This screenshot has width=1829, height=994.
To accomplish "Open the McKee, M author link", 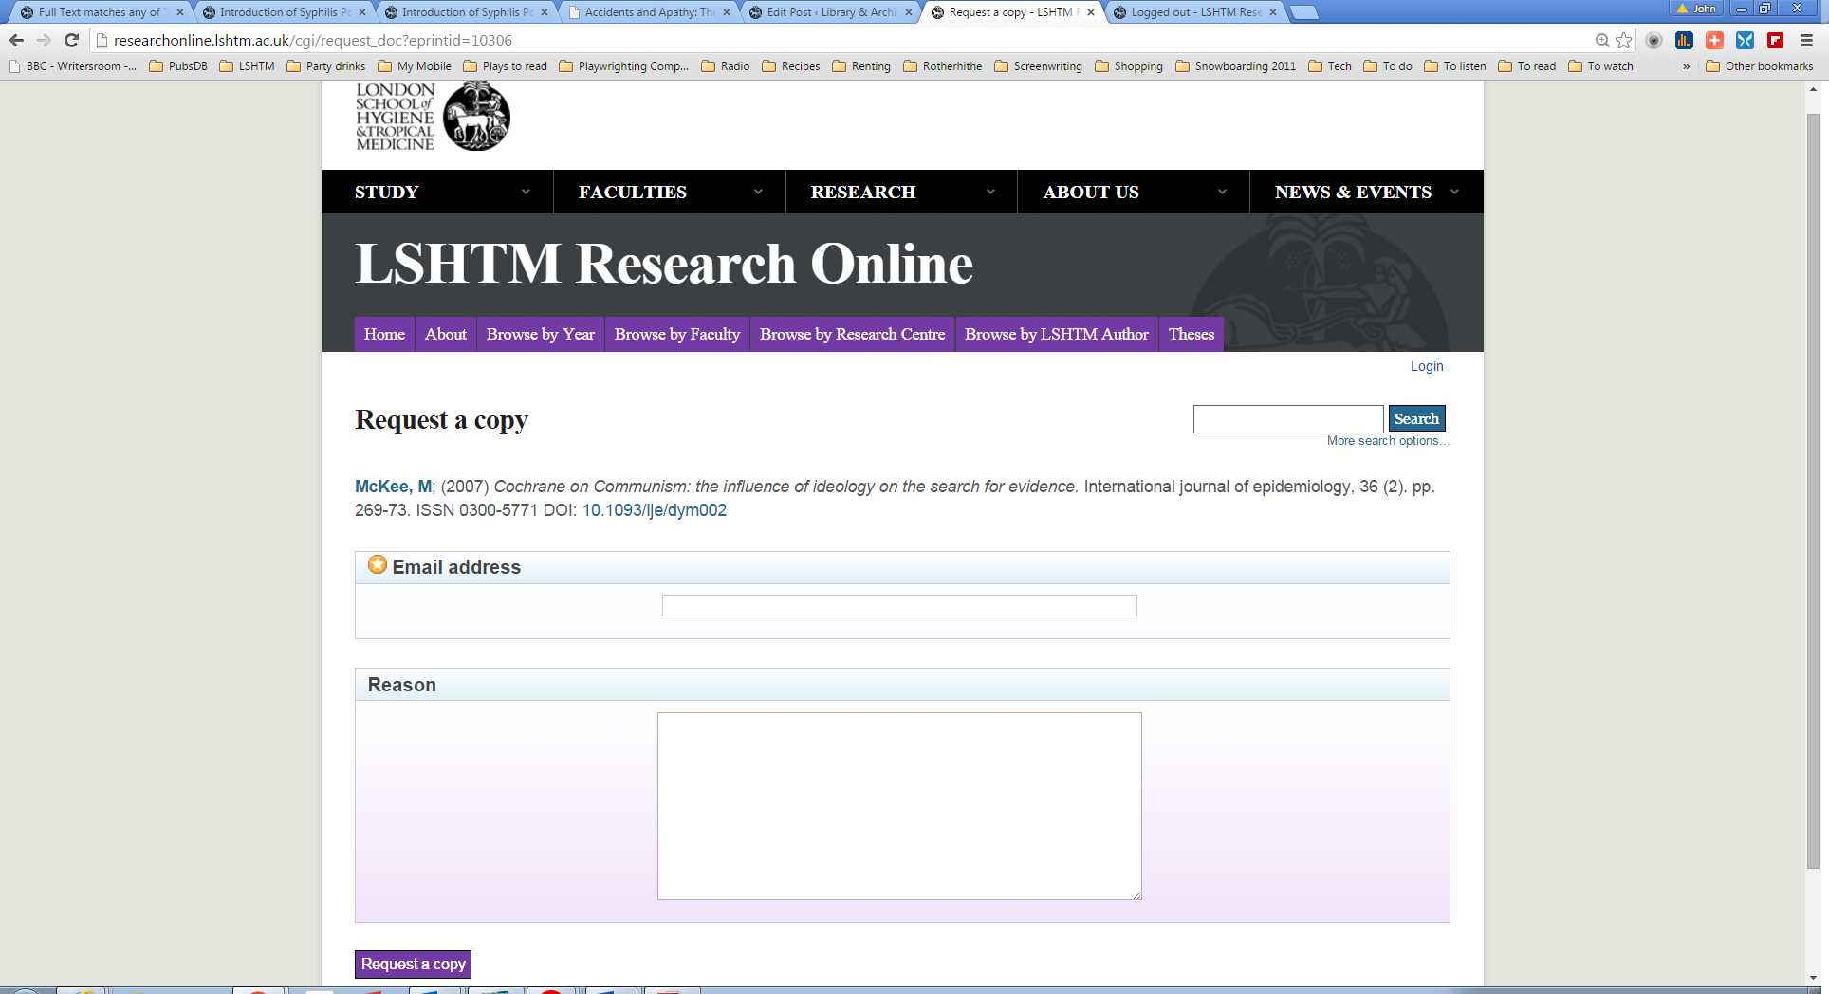I will click(x=393, y=487).
